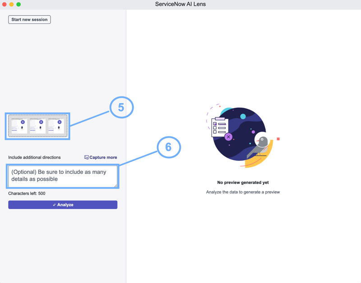Open the leftmost screenshot thumbnail
This screenshot has width=361, height=283.
tap(19, 126)
